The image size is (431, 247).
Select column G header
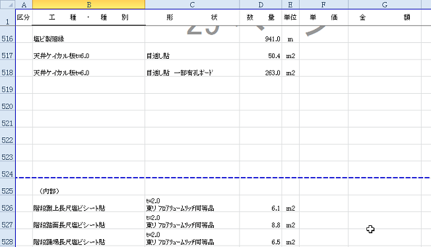pos(385,5)
